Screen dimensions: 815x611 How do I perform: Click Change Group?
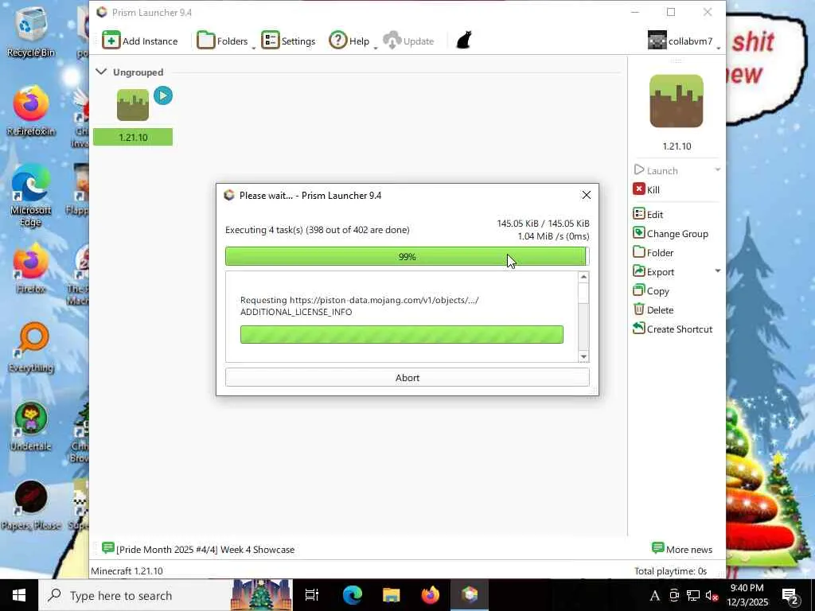(670, 233)
